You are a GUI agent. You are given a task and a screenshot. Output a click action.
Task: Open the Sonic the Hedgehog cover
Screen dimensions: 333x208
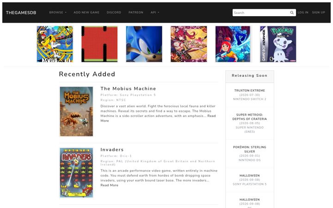[144, 44]
